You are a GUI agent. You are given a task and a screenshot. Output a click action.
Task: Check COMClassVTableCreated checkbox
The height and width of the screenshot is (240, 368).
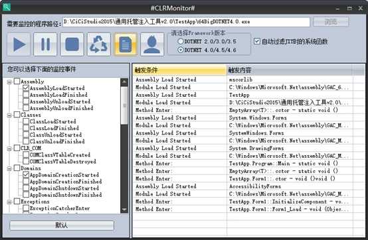pos(26,154)
